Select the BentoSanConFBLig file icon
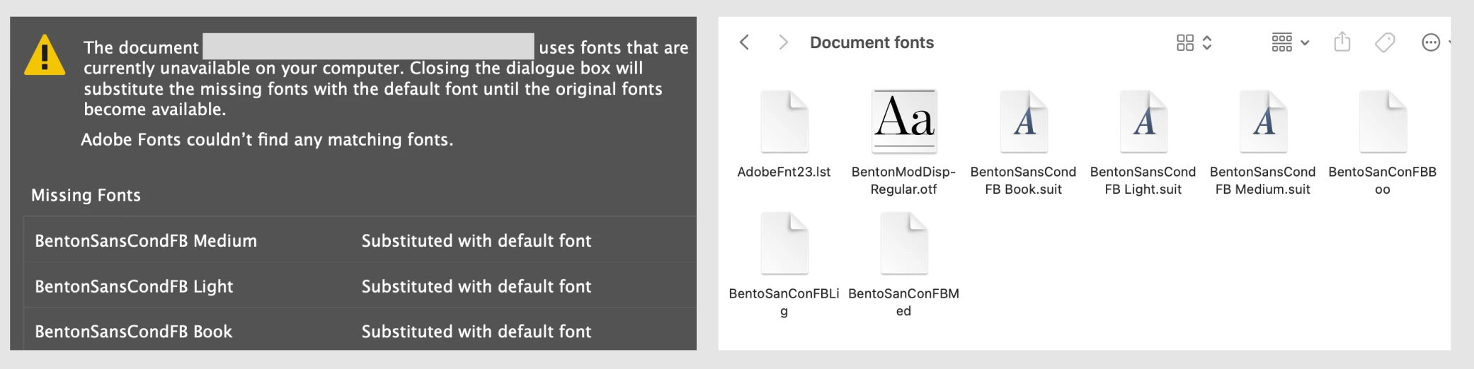Viewport: 1474px width, 369px height. pos(784,243)
